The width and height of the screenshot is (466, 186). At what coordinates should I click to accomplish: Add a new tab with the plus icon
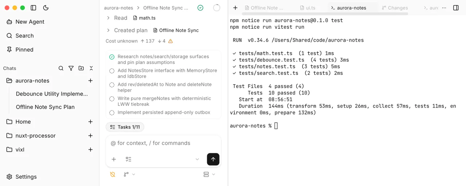coord(235,8)
